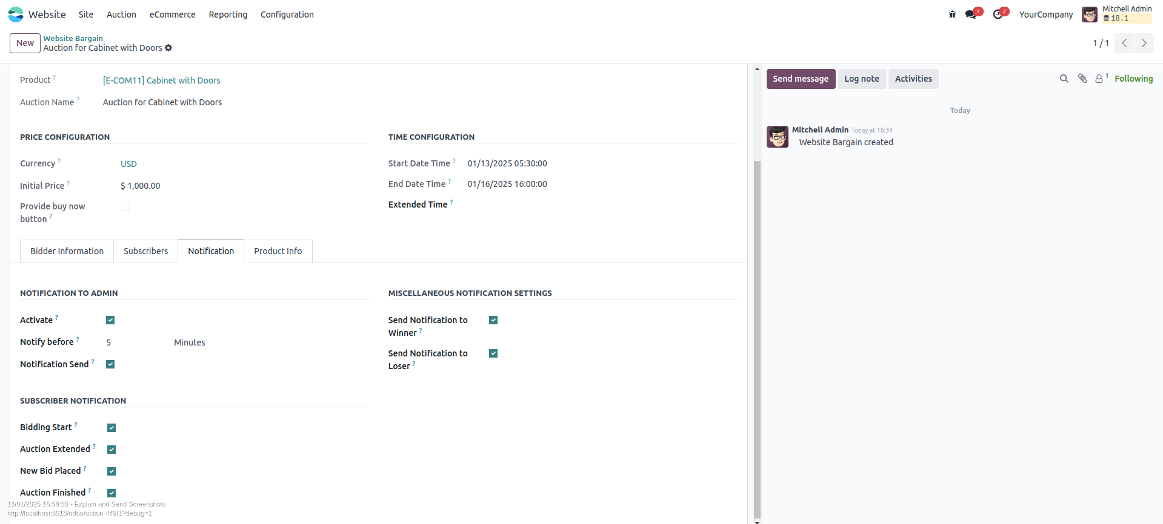Open the [E-COM11] Cabinet with Doors product link

pos(162,80)
